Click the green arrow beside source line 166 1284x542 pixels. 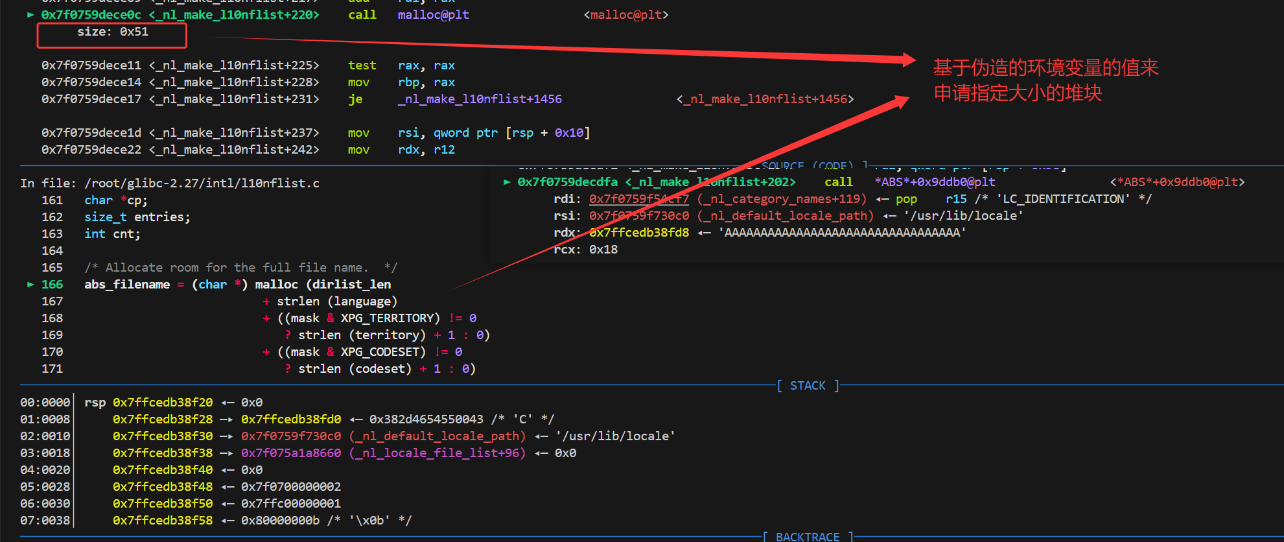pos(30,285)
